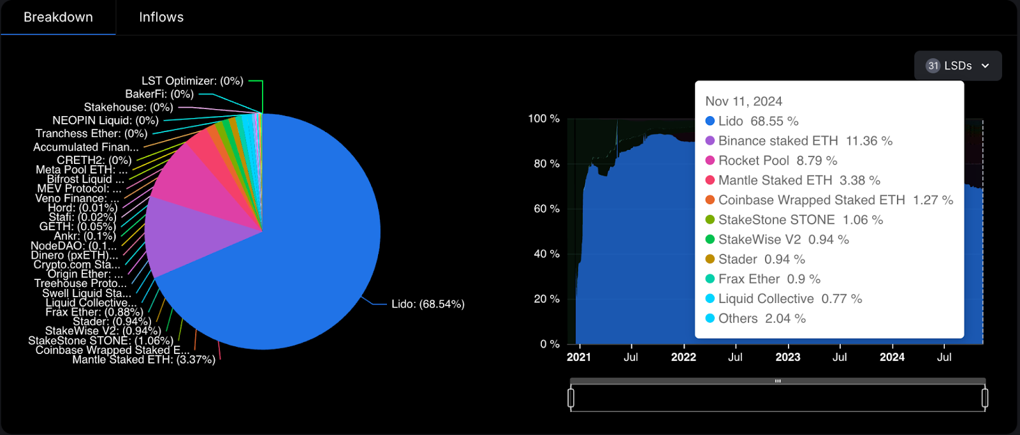Click the 100 % y-axis label
This screenshot has width=1020, height=435.
(x=544, y=119)
